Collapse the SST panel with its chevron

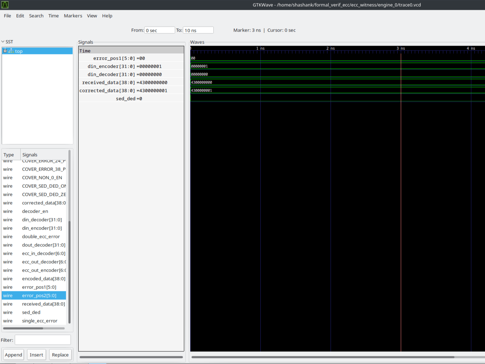pos(2,41)
